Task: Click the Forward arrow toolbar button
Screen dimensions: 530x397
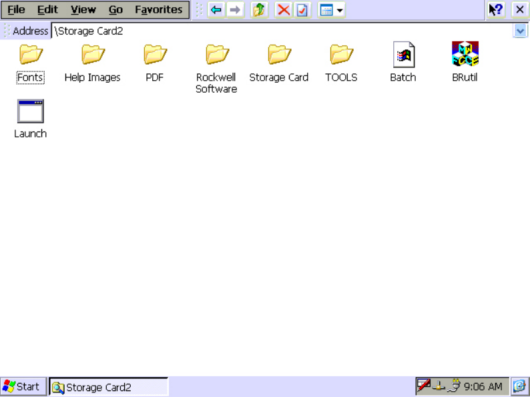Action: (235, 10)
